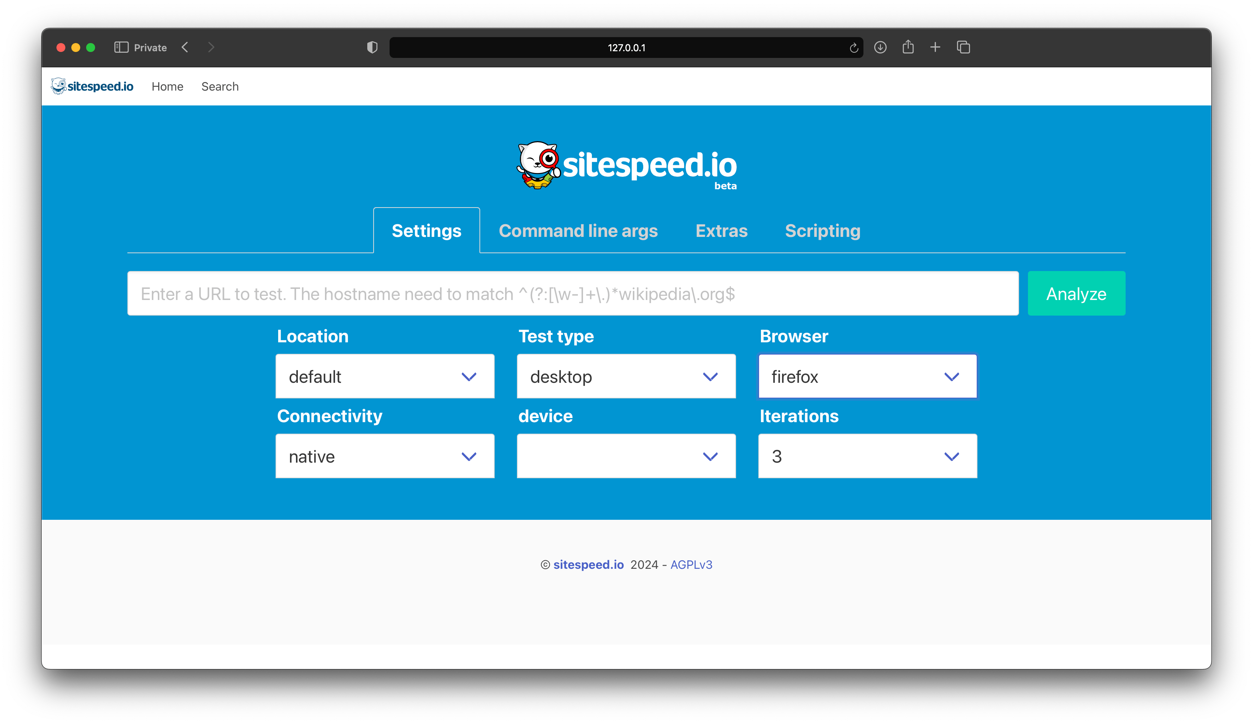
Task: Click the Test type field label
Action: pos(556,337)
